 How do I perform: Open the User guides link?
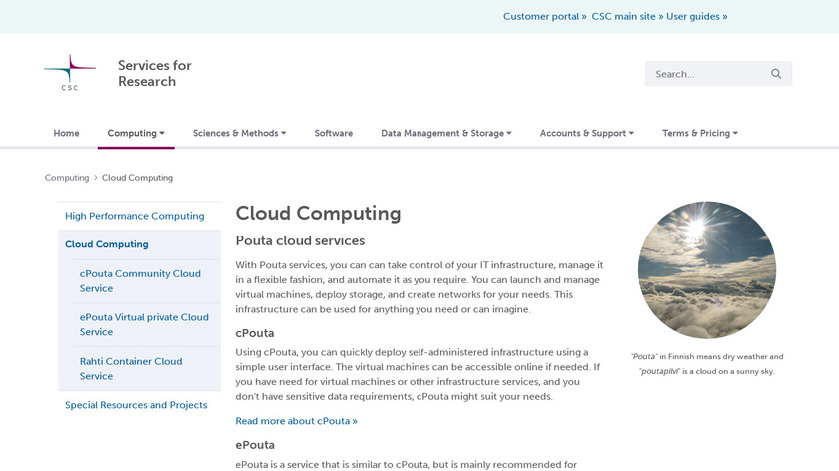coord(697,17)
